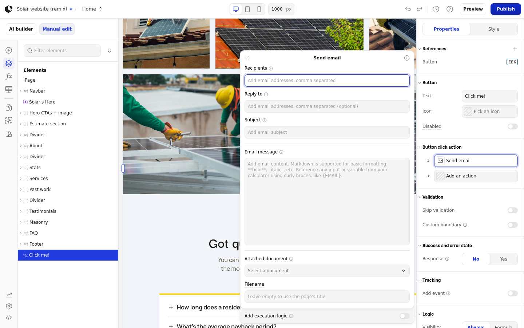This screenshot has width=524, height=328.
Task: Open the Home page selector dropdown
Action: pos(92,9)
